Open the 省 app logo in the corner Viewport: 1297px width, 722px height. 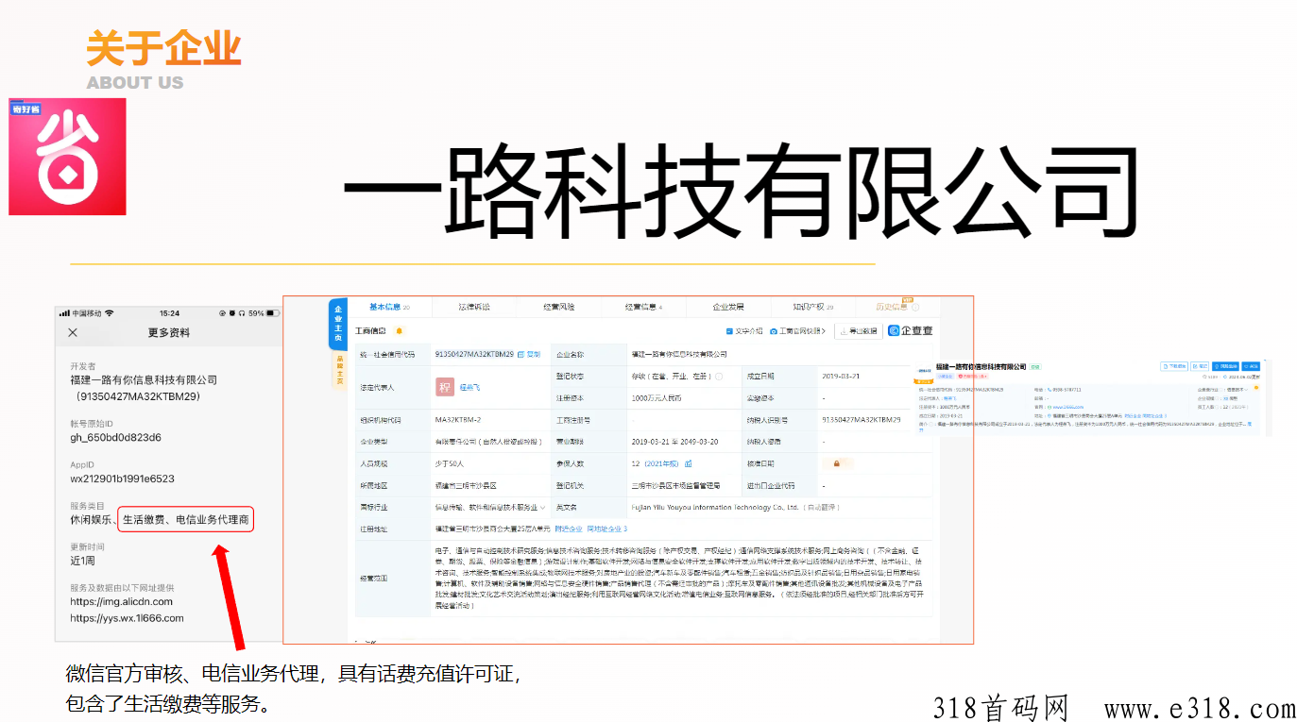click(67, 157)
